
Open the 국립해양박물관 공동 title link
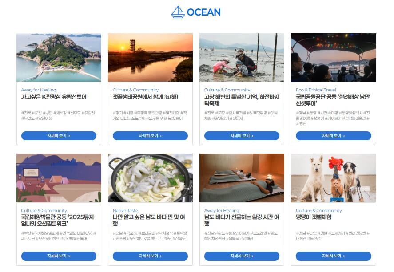(57, 221)
